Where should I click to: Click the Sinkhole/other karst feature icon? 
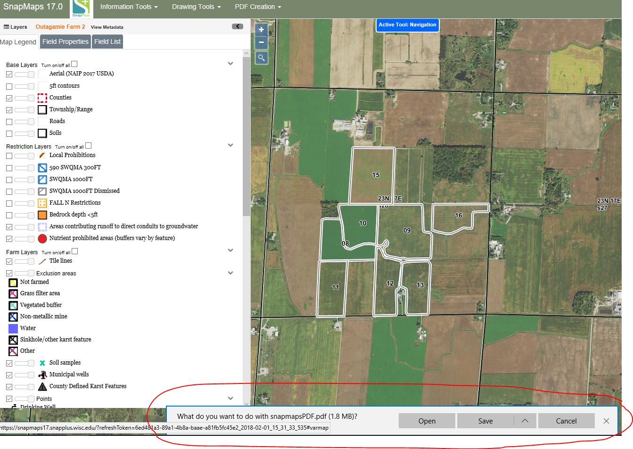click(x=13, y=340)
